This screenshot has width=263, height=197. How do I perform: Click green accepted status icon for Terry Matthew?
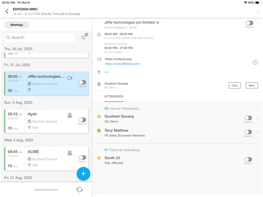click(x=99, y=130)
